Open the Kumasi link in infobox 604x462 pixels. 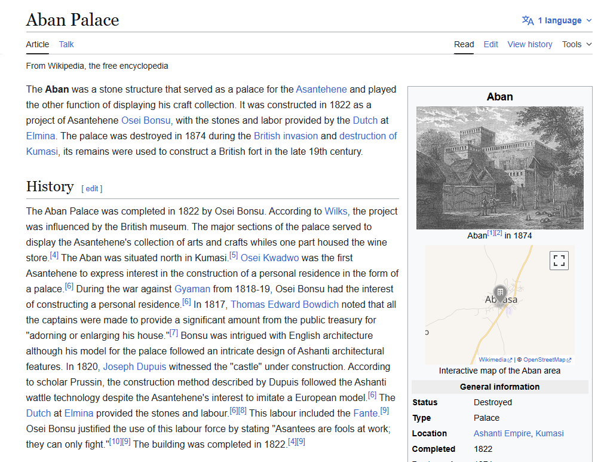click(549, 433)
